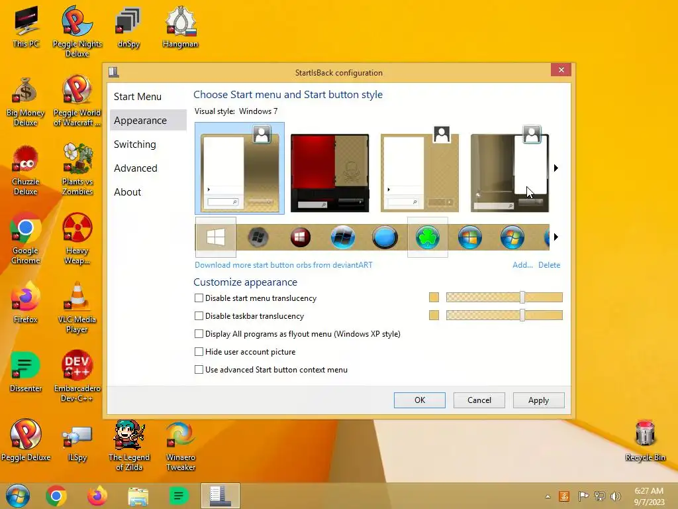Select the red and black skull style thumbnail
This screenshot has height=509, width=678.
click(x=330, y=173)
